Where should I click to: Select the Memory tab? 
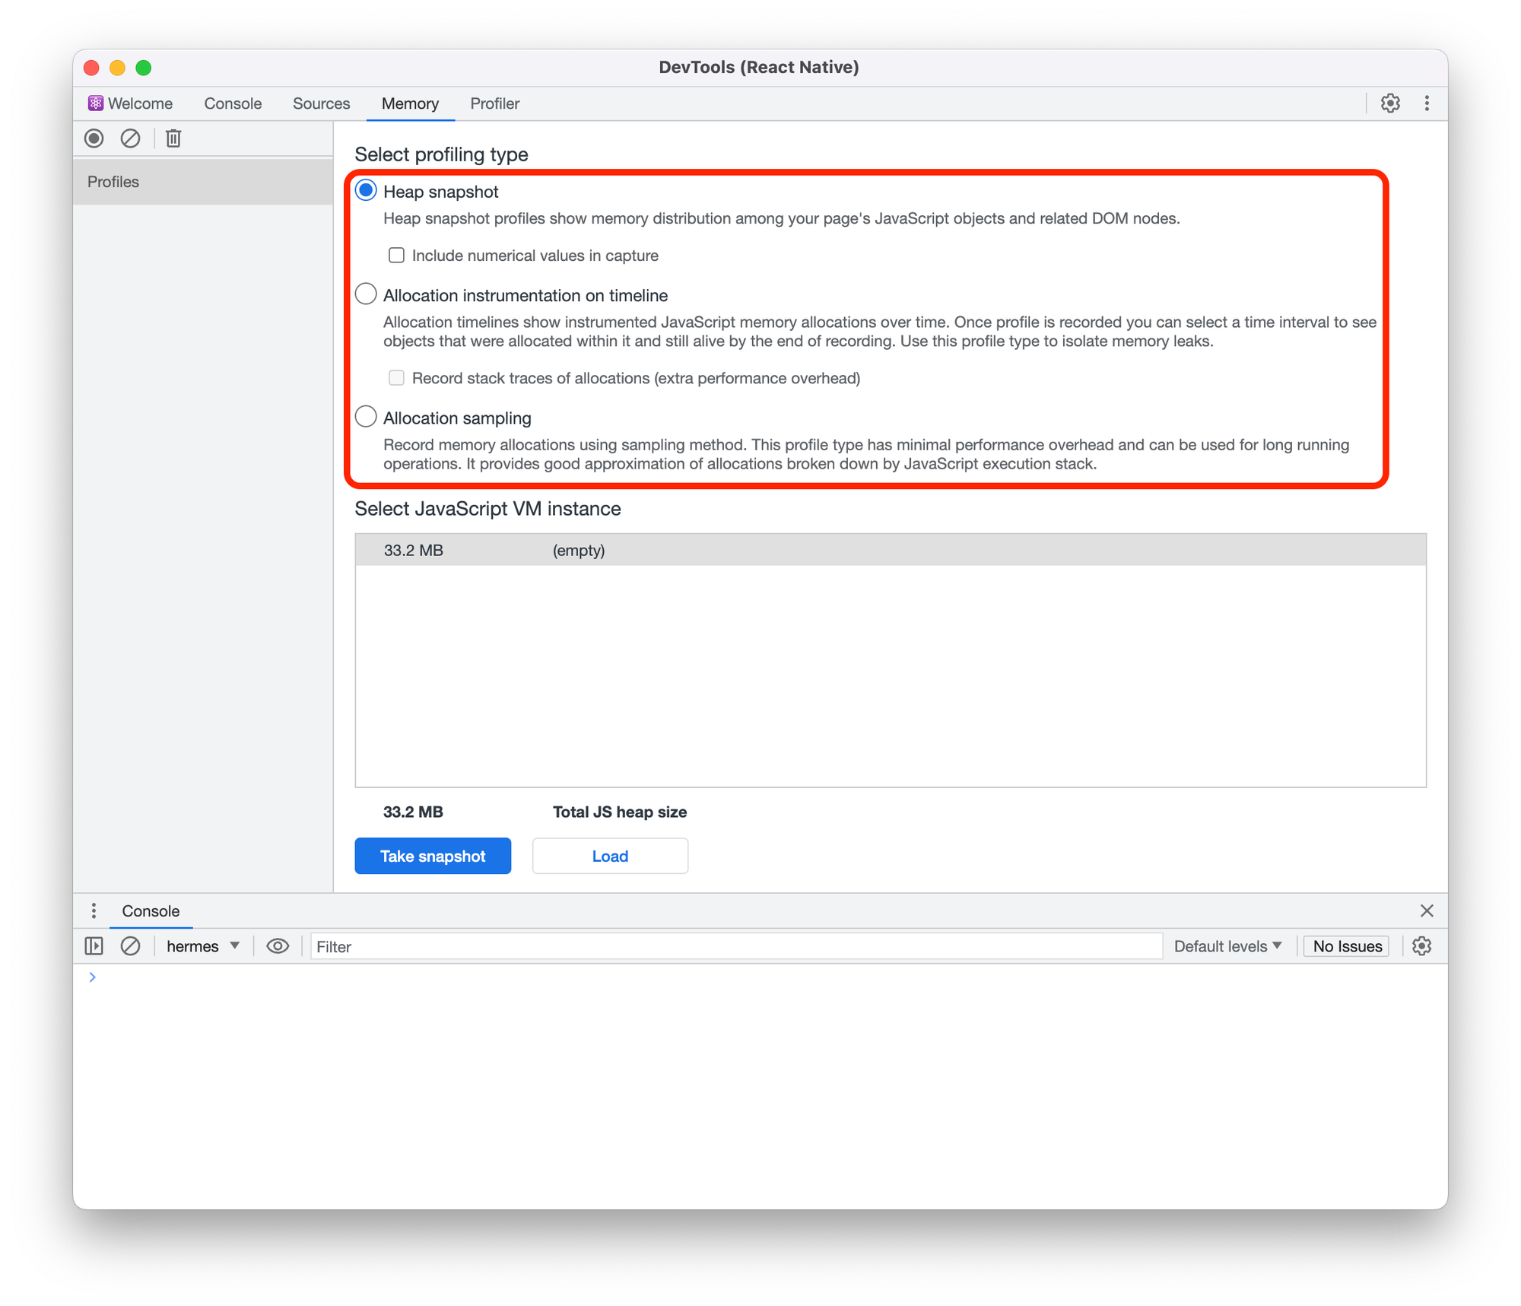tap(410, 103)
